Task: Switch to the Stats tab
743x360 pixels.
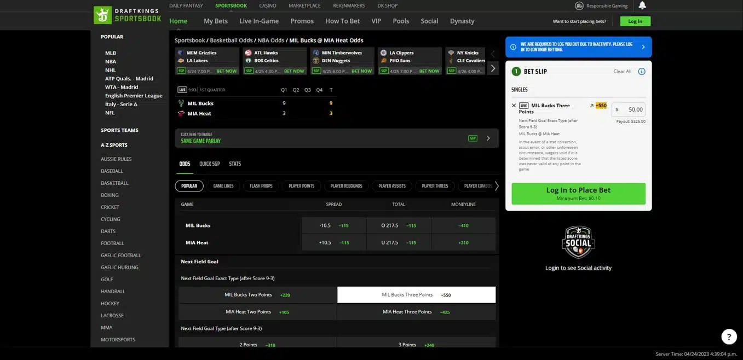Action: [235, 164]
